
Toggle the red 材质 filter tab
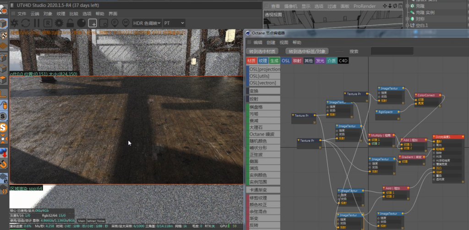click(x=251, y=61)
